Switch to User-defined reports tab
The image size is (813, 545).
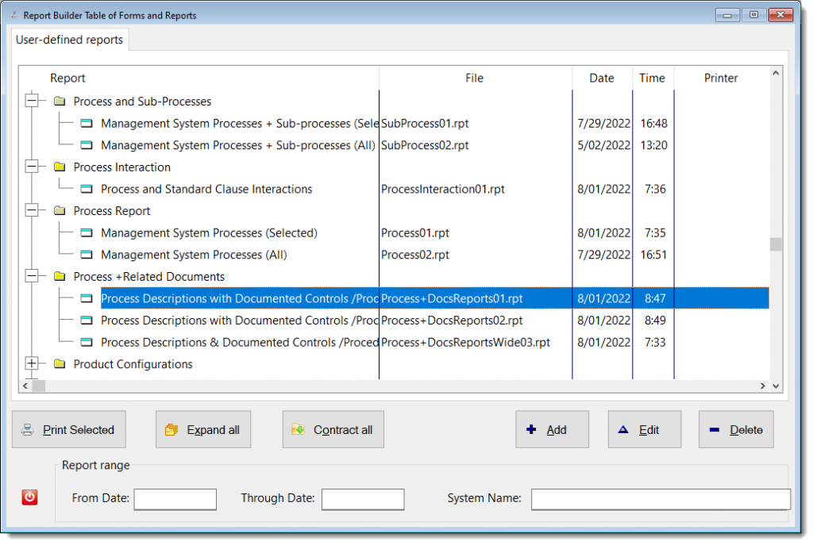click(69, 40)
